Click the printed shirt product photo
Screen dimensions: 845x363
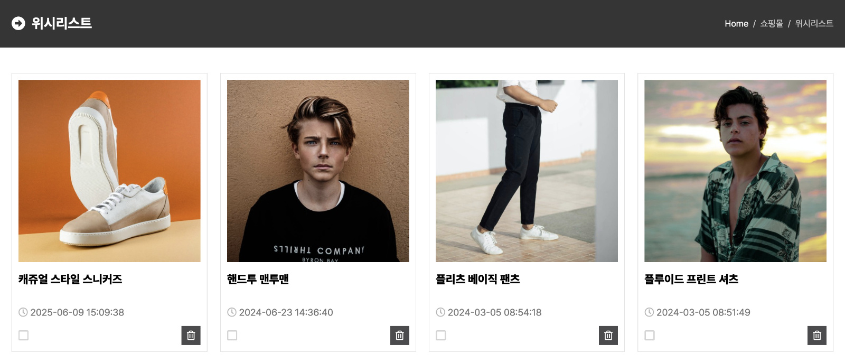coord(735,171)
